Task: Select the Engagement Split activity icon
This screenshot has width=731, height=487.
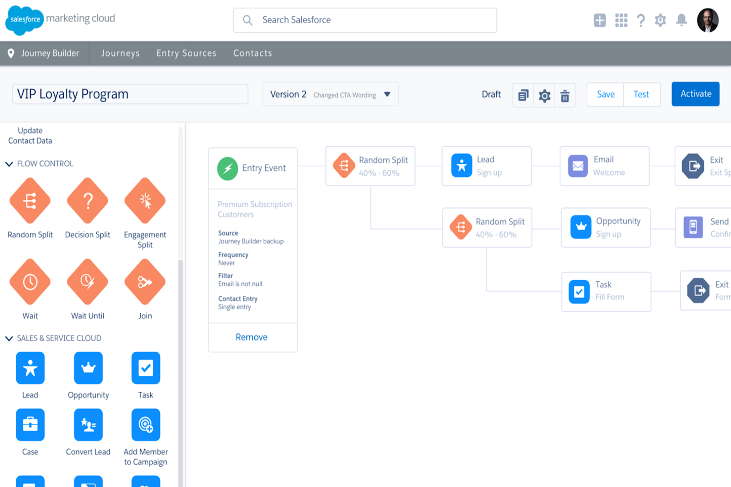Action: tap(145, 201)
